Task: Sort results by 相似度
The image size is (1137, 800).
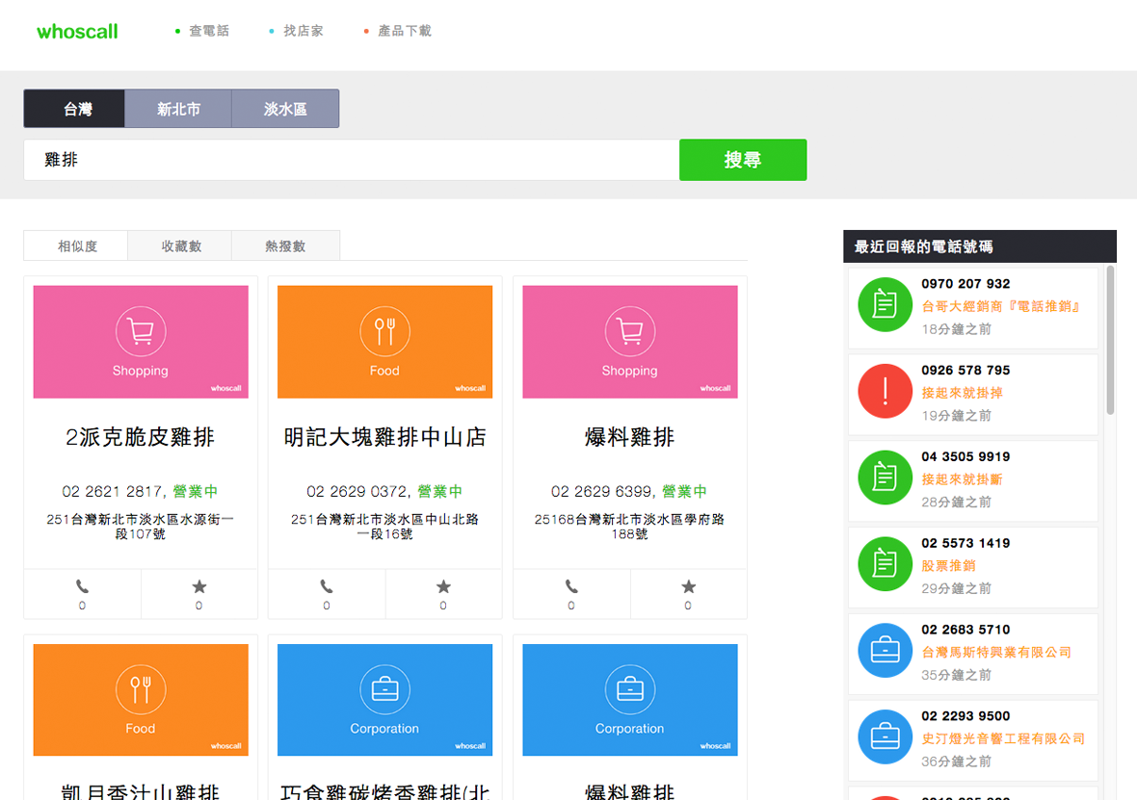Action: [76, 245]
